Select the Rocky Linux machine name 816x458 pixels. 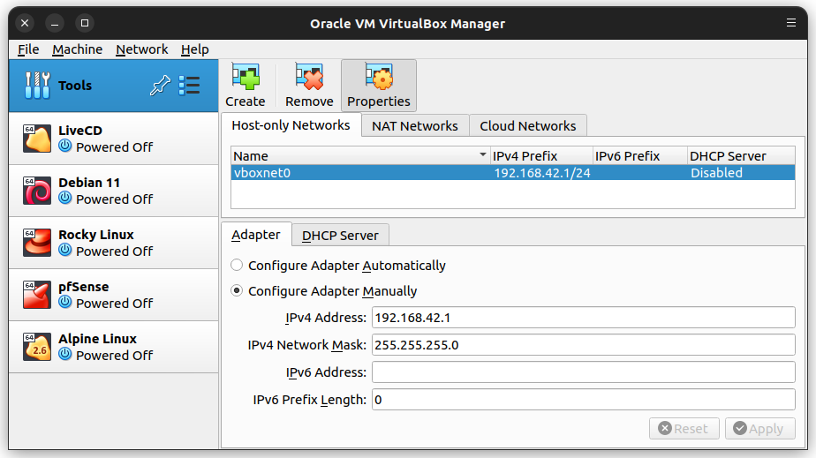95,235
